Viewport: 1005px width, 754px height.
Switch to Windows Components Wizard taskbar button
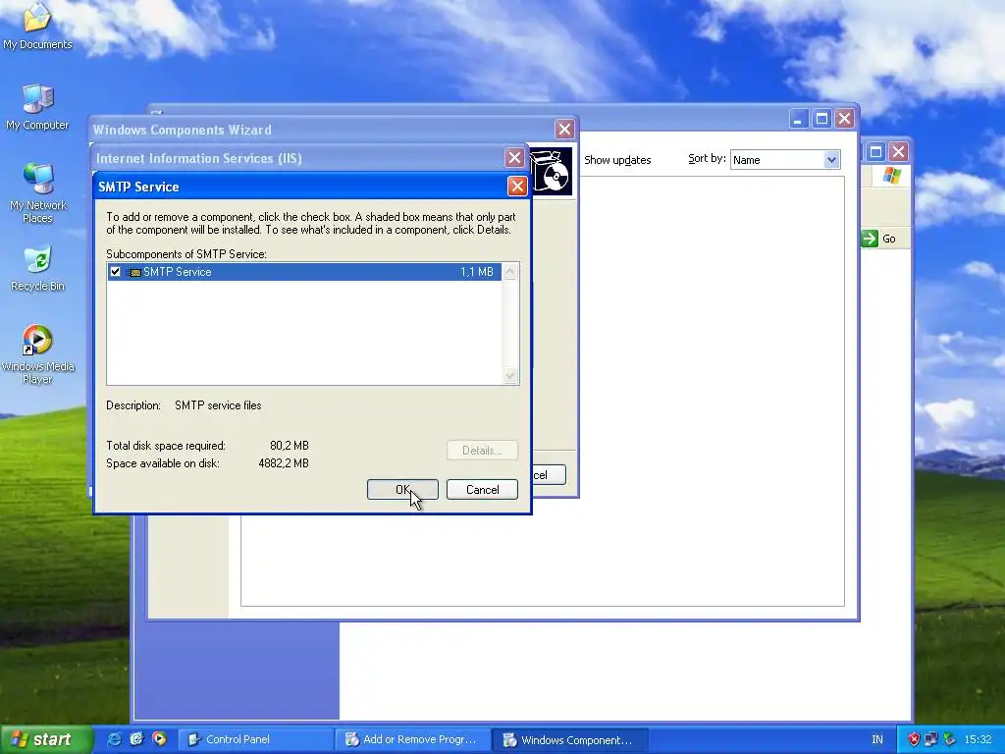pos(570,739)
